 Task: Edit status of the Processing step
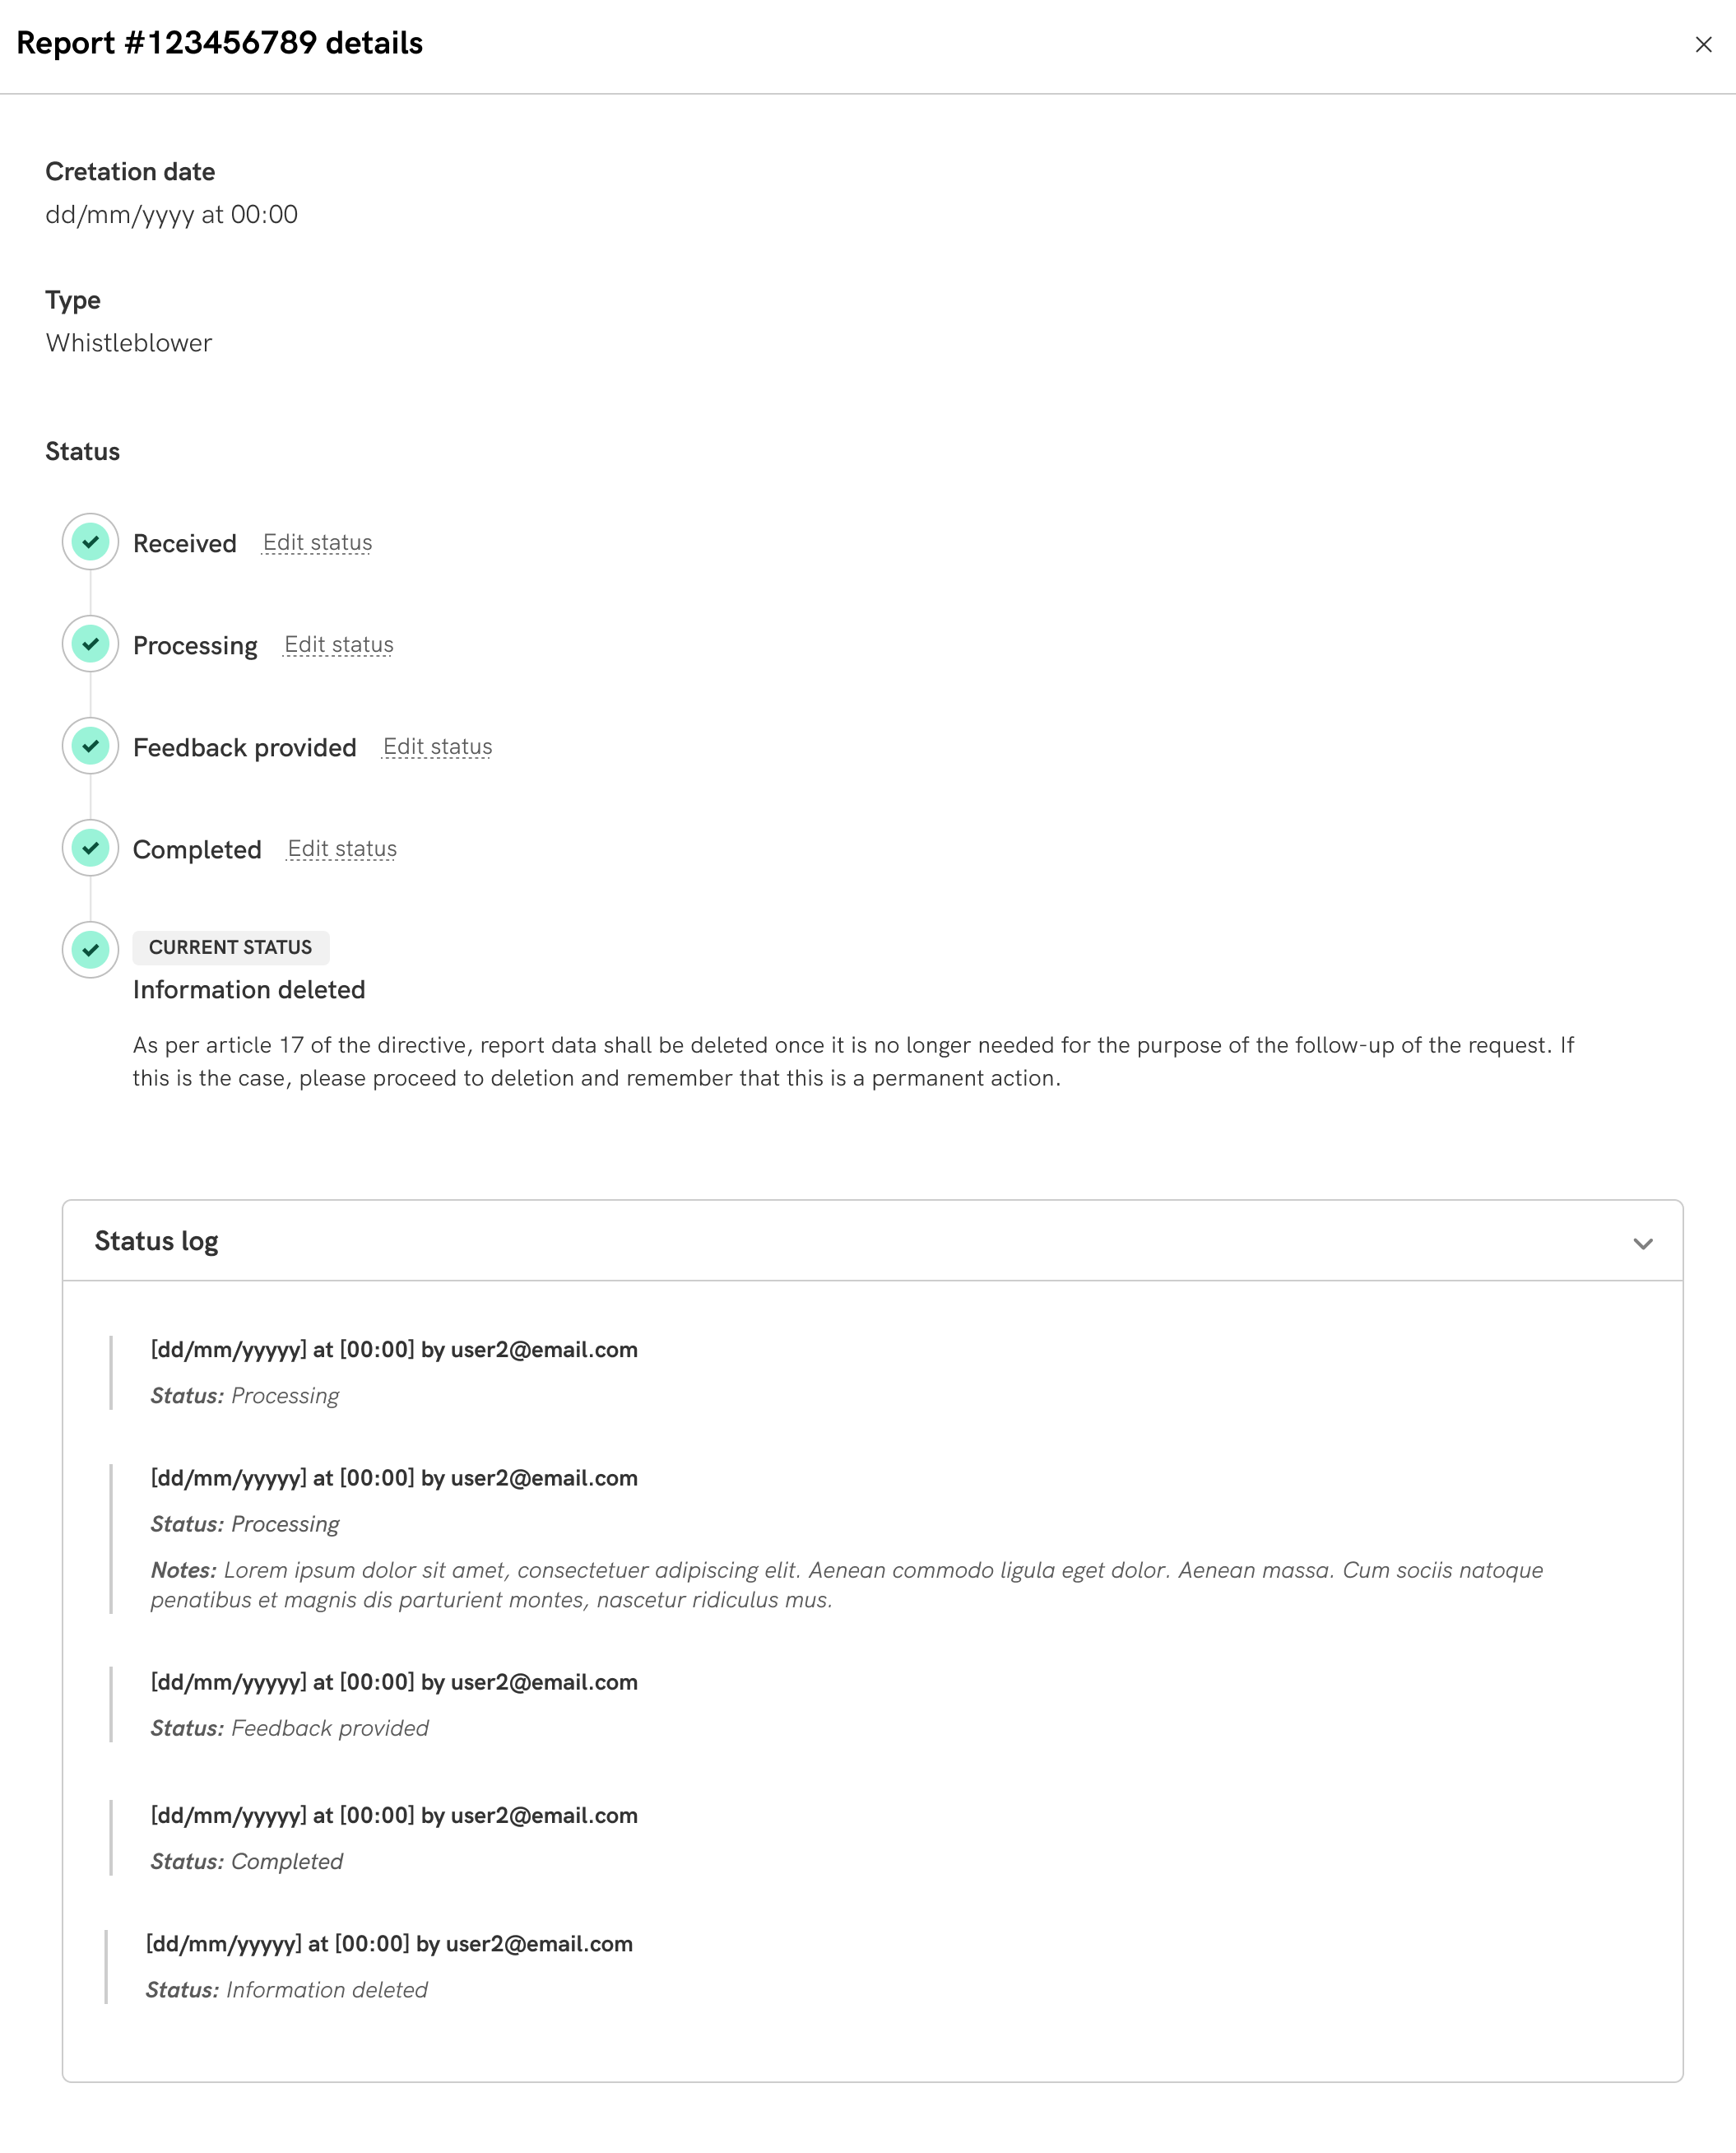click(x=339, y=645)
